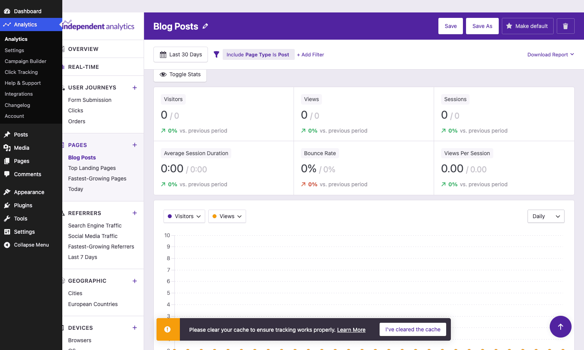Click the Posts pin icon

7,135
